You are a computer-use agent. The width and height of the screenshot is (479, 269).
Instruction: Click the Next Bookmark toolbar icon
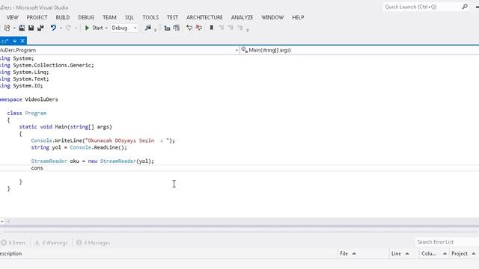[x=231, y=28]
